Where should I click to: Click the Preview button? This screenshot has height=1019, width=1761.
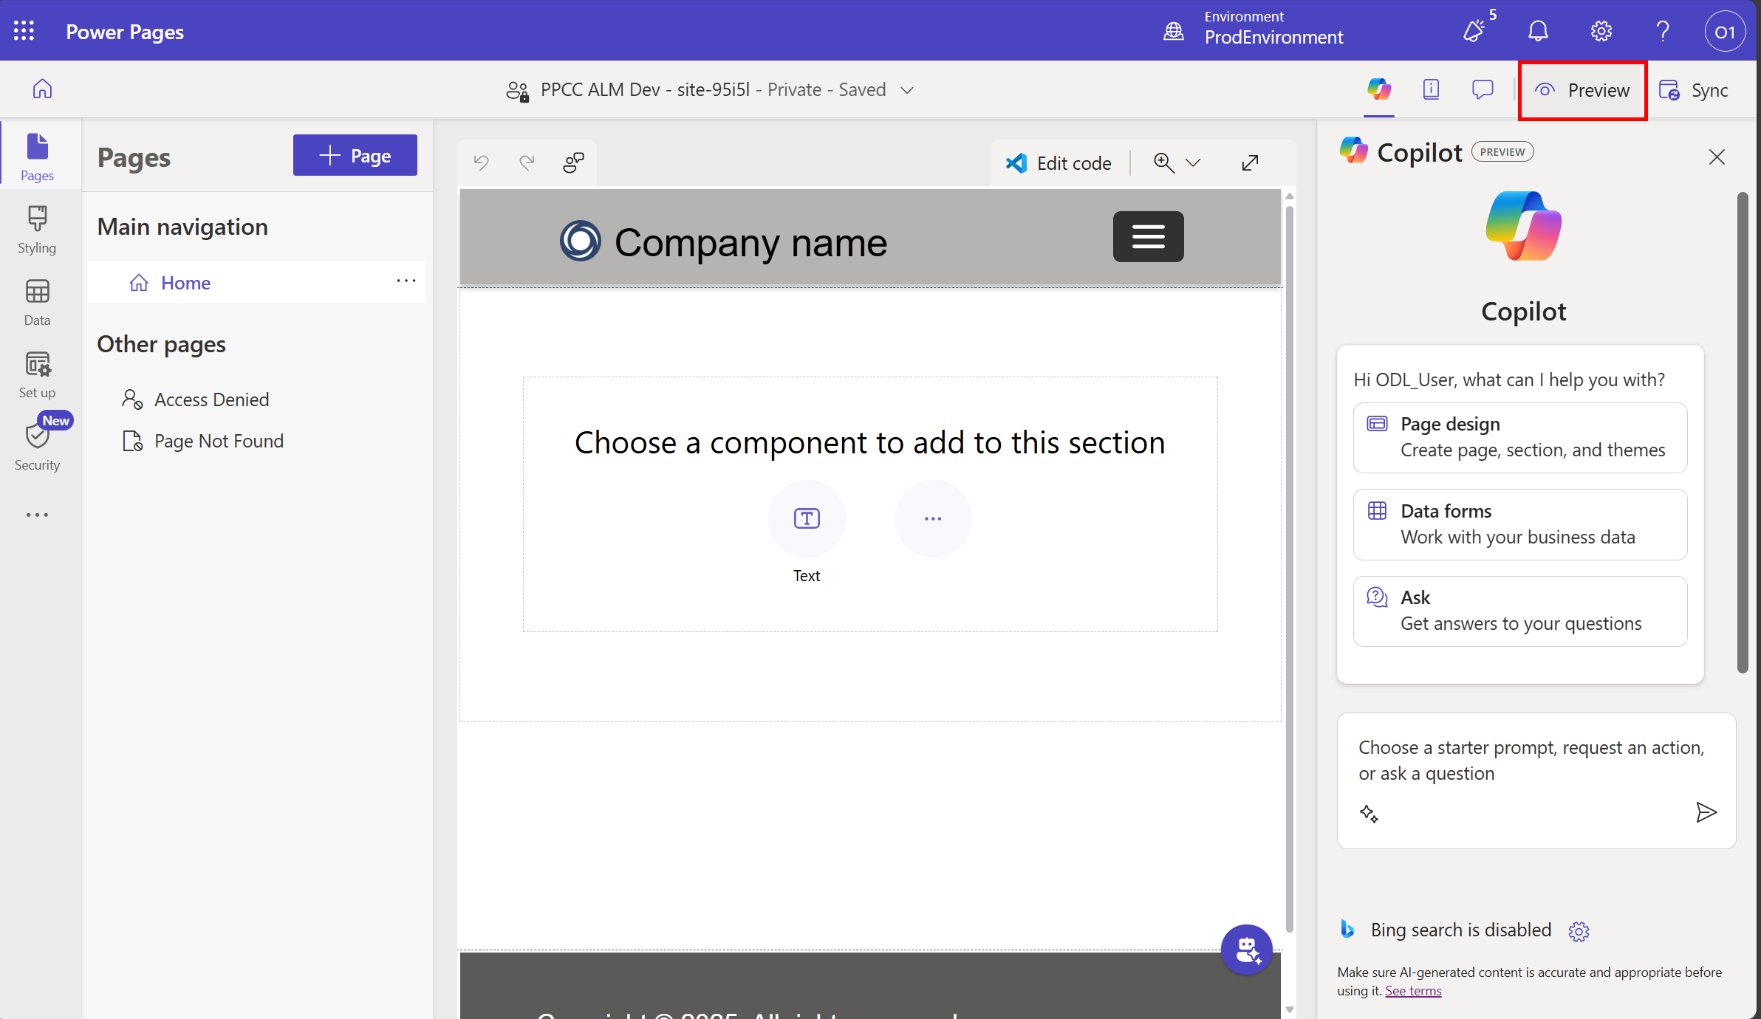click(1582, 90)
